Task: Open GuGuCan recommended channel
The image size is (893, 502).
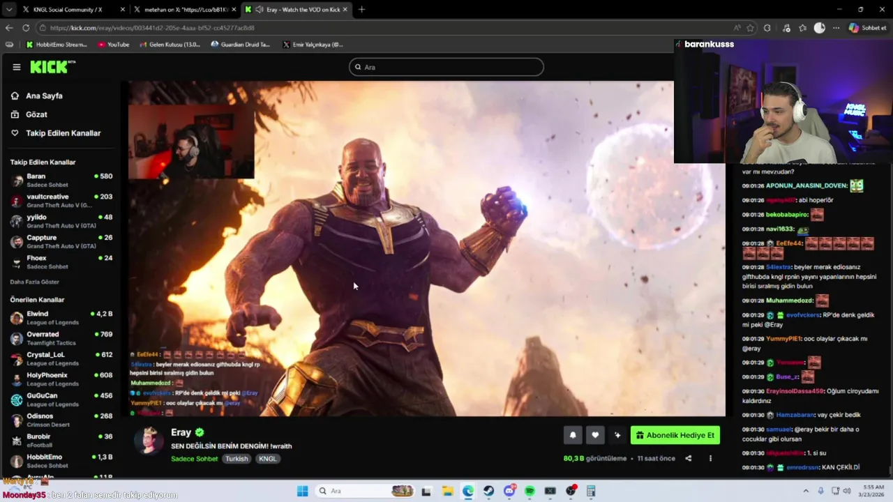Action: (x=61, y=400)
